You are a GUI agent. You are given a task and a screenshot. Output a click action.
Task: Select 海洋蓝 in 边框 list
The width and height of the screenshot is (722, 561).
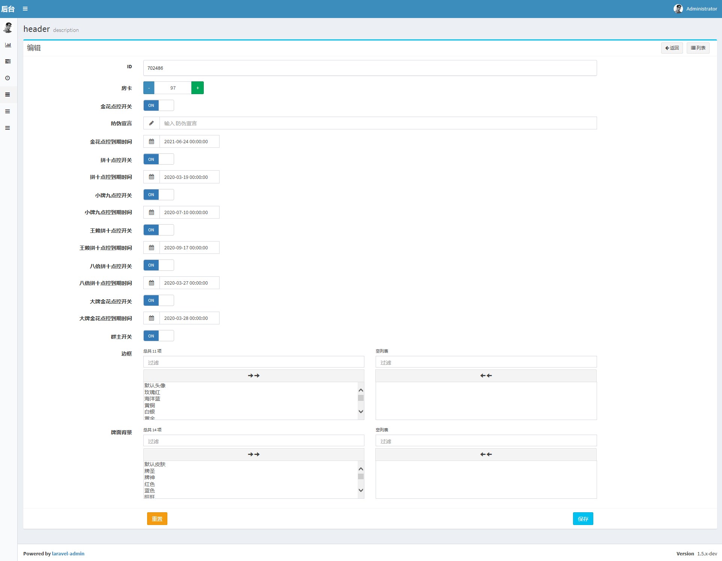tap(251, 399)
